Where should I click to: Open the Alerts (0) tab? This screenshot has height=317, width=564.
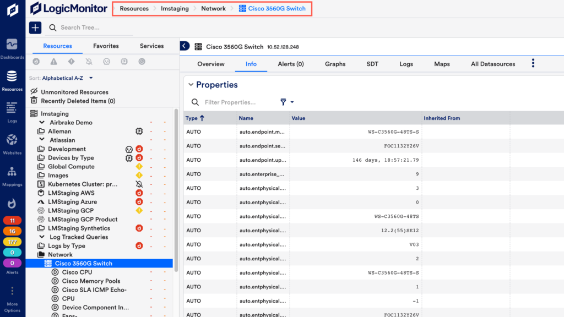click(291, 64)
